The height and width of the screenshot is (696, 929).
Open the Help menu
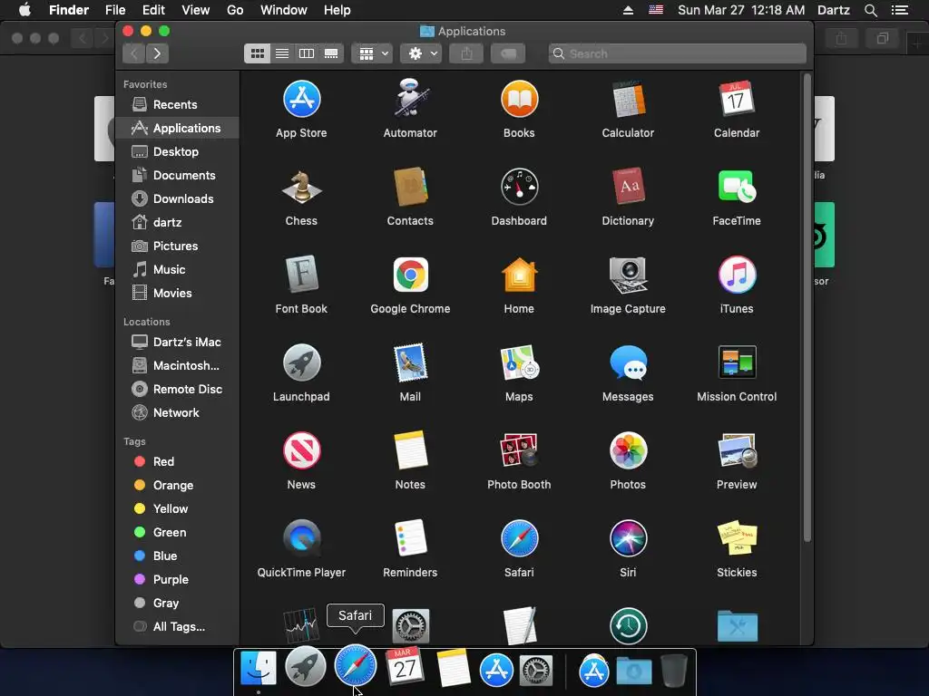(337, 10)
